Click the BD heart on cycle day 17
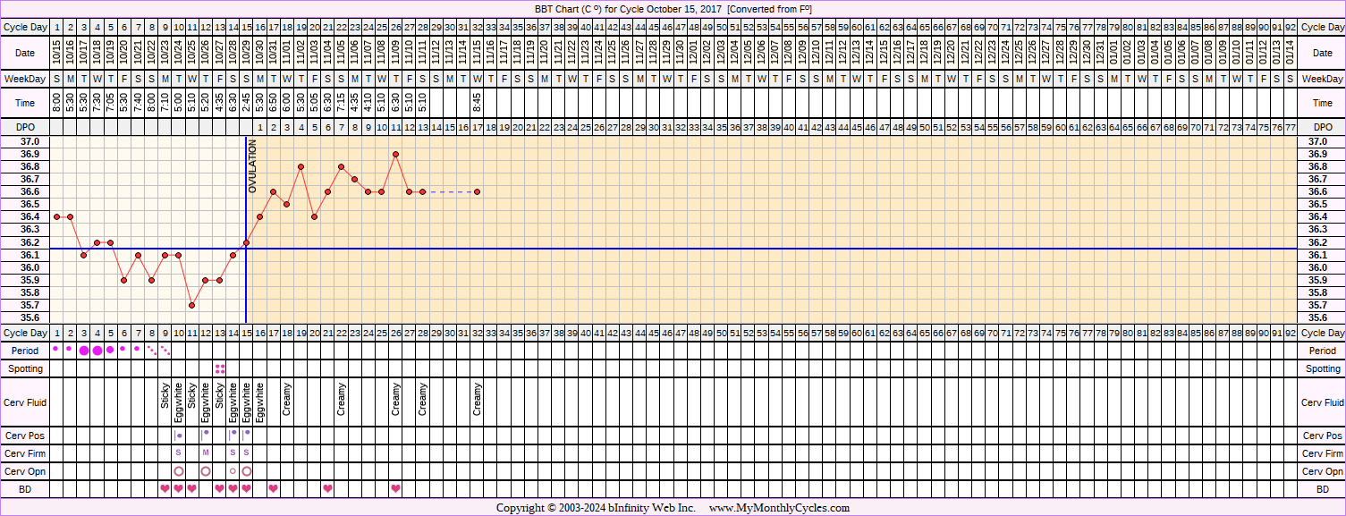Screen dimensions: 1346x516 (x=273, y=488)
